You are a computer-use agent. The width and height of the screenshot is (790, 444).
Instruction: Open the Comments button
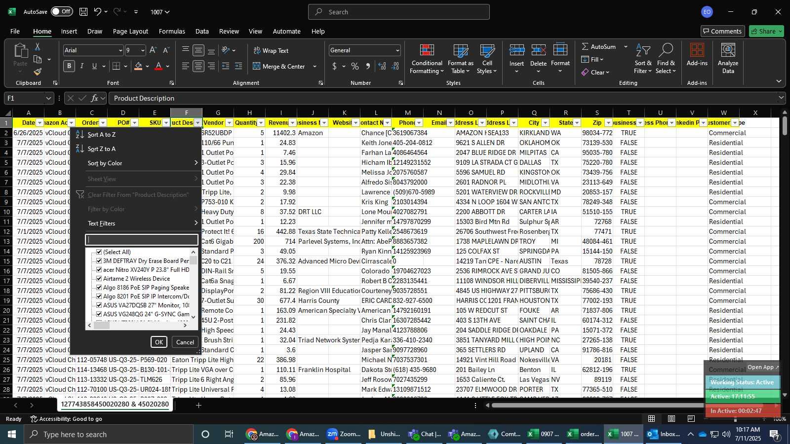[x=722, y=31]
